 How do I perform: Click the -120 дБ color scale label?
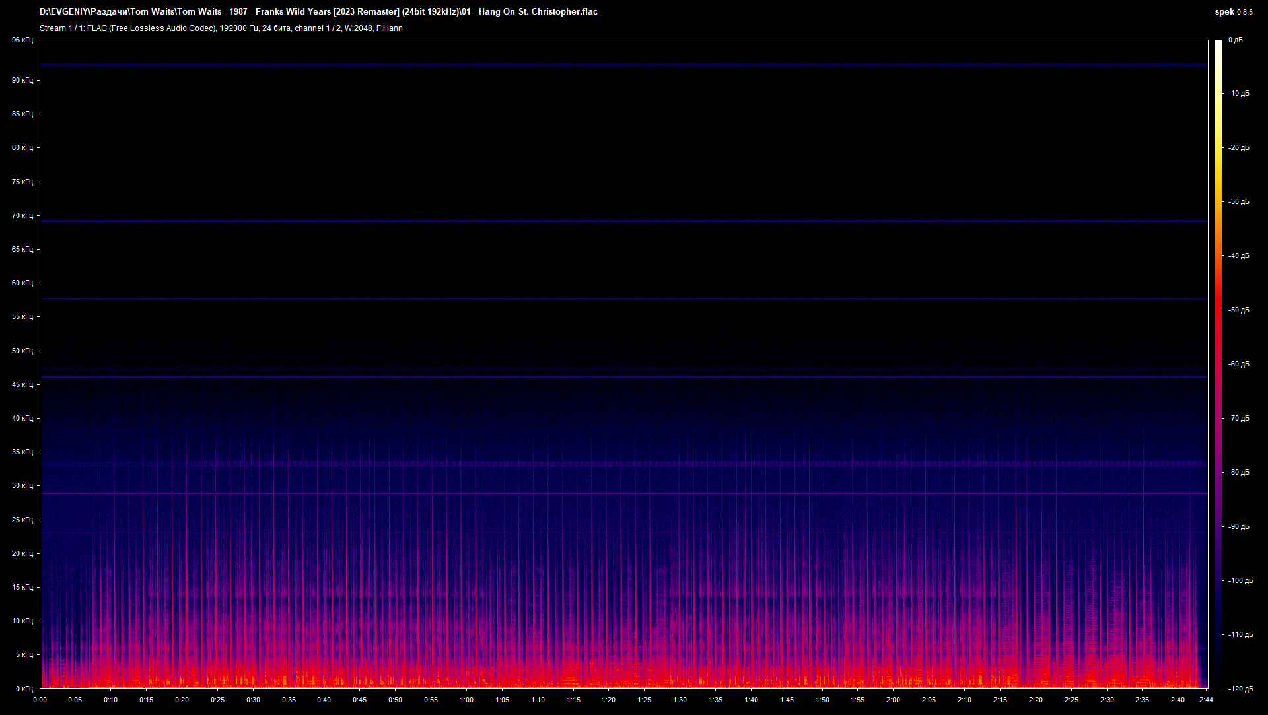coord(1240,689)
